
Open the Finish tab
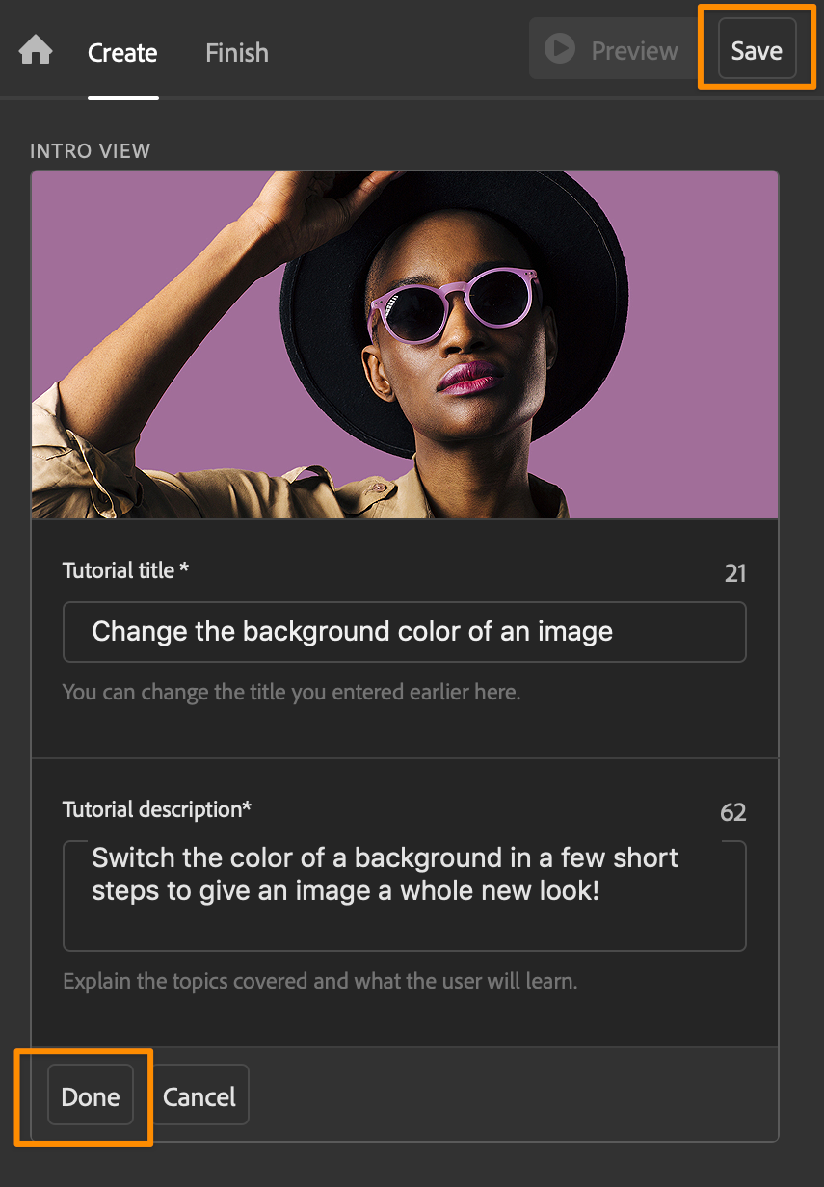pos(236,53)
